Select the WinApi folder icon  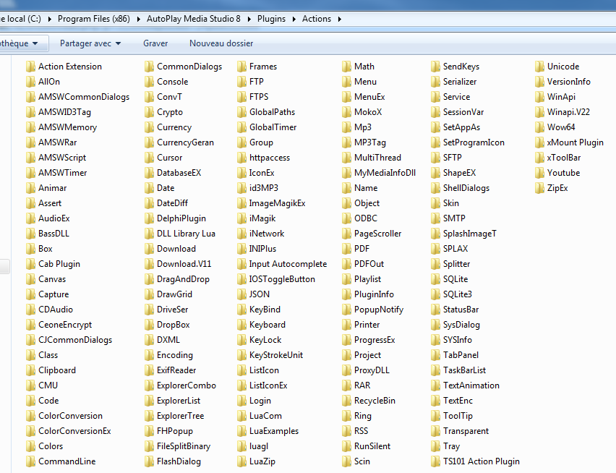click(540, 97)
